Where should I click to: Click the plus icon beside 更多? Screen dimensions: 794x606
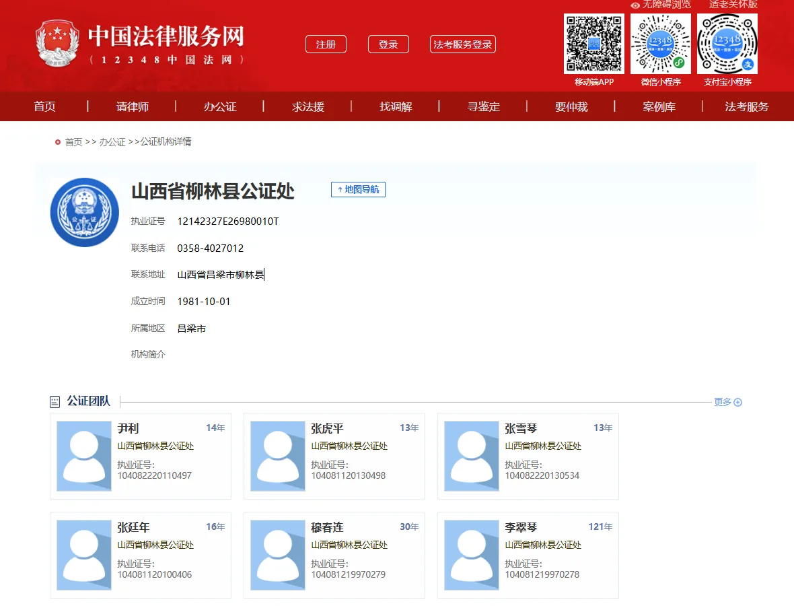click(x=737, y=402)
